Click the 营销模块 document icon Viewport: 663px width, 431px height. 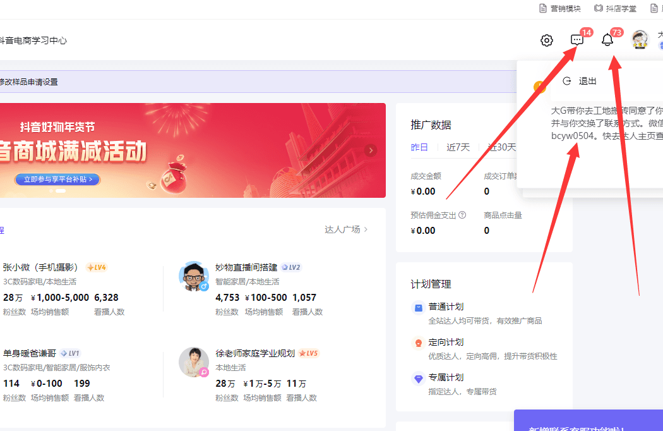[x=543, y=8]
